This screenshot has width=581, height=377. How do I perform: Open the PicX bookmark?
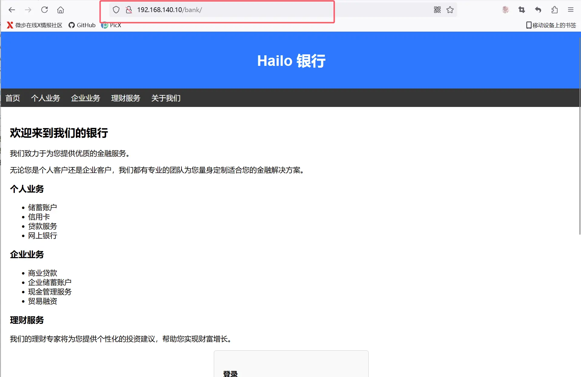point(111,25)
